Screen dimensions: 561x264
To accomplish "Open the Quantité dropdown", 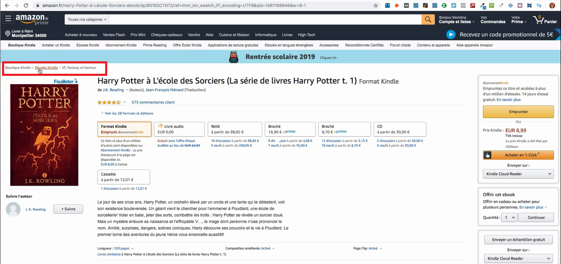I will point(509,217).
